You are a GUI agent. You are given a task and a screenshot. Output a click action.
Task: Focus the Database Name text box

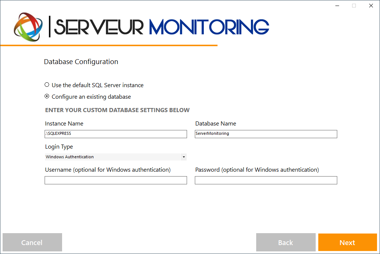click(x=266, y=134)
